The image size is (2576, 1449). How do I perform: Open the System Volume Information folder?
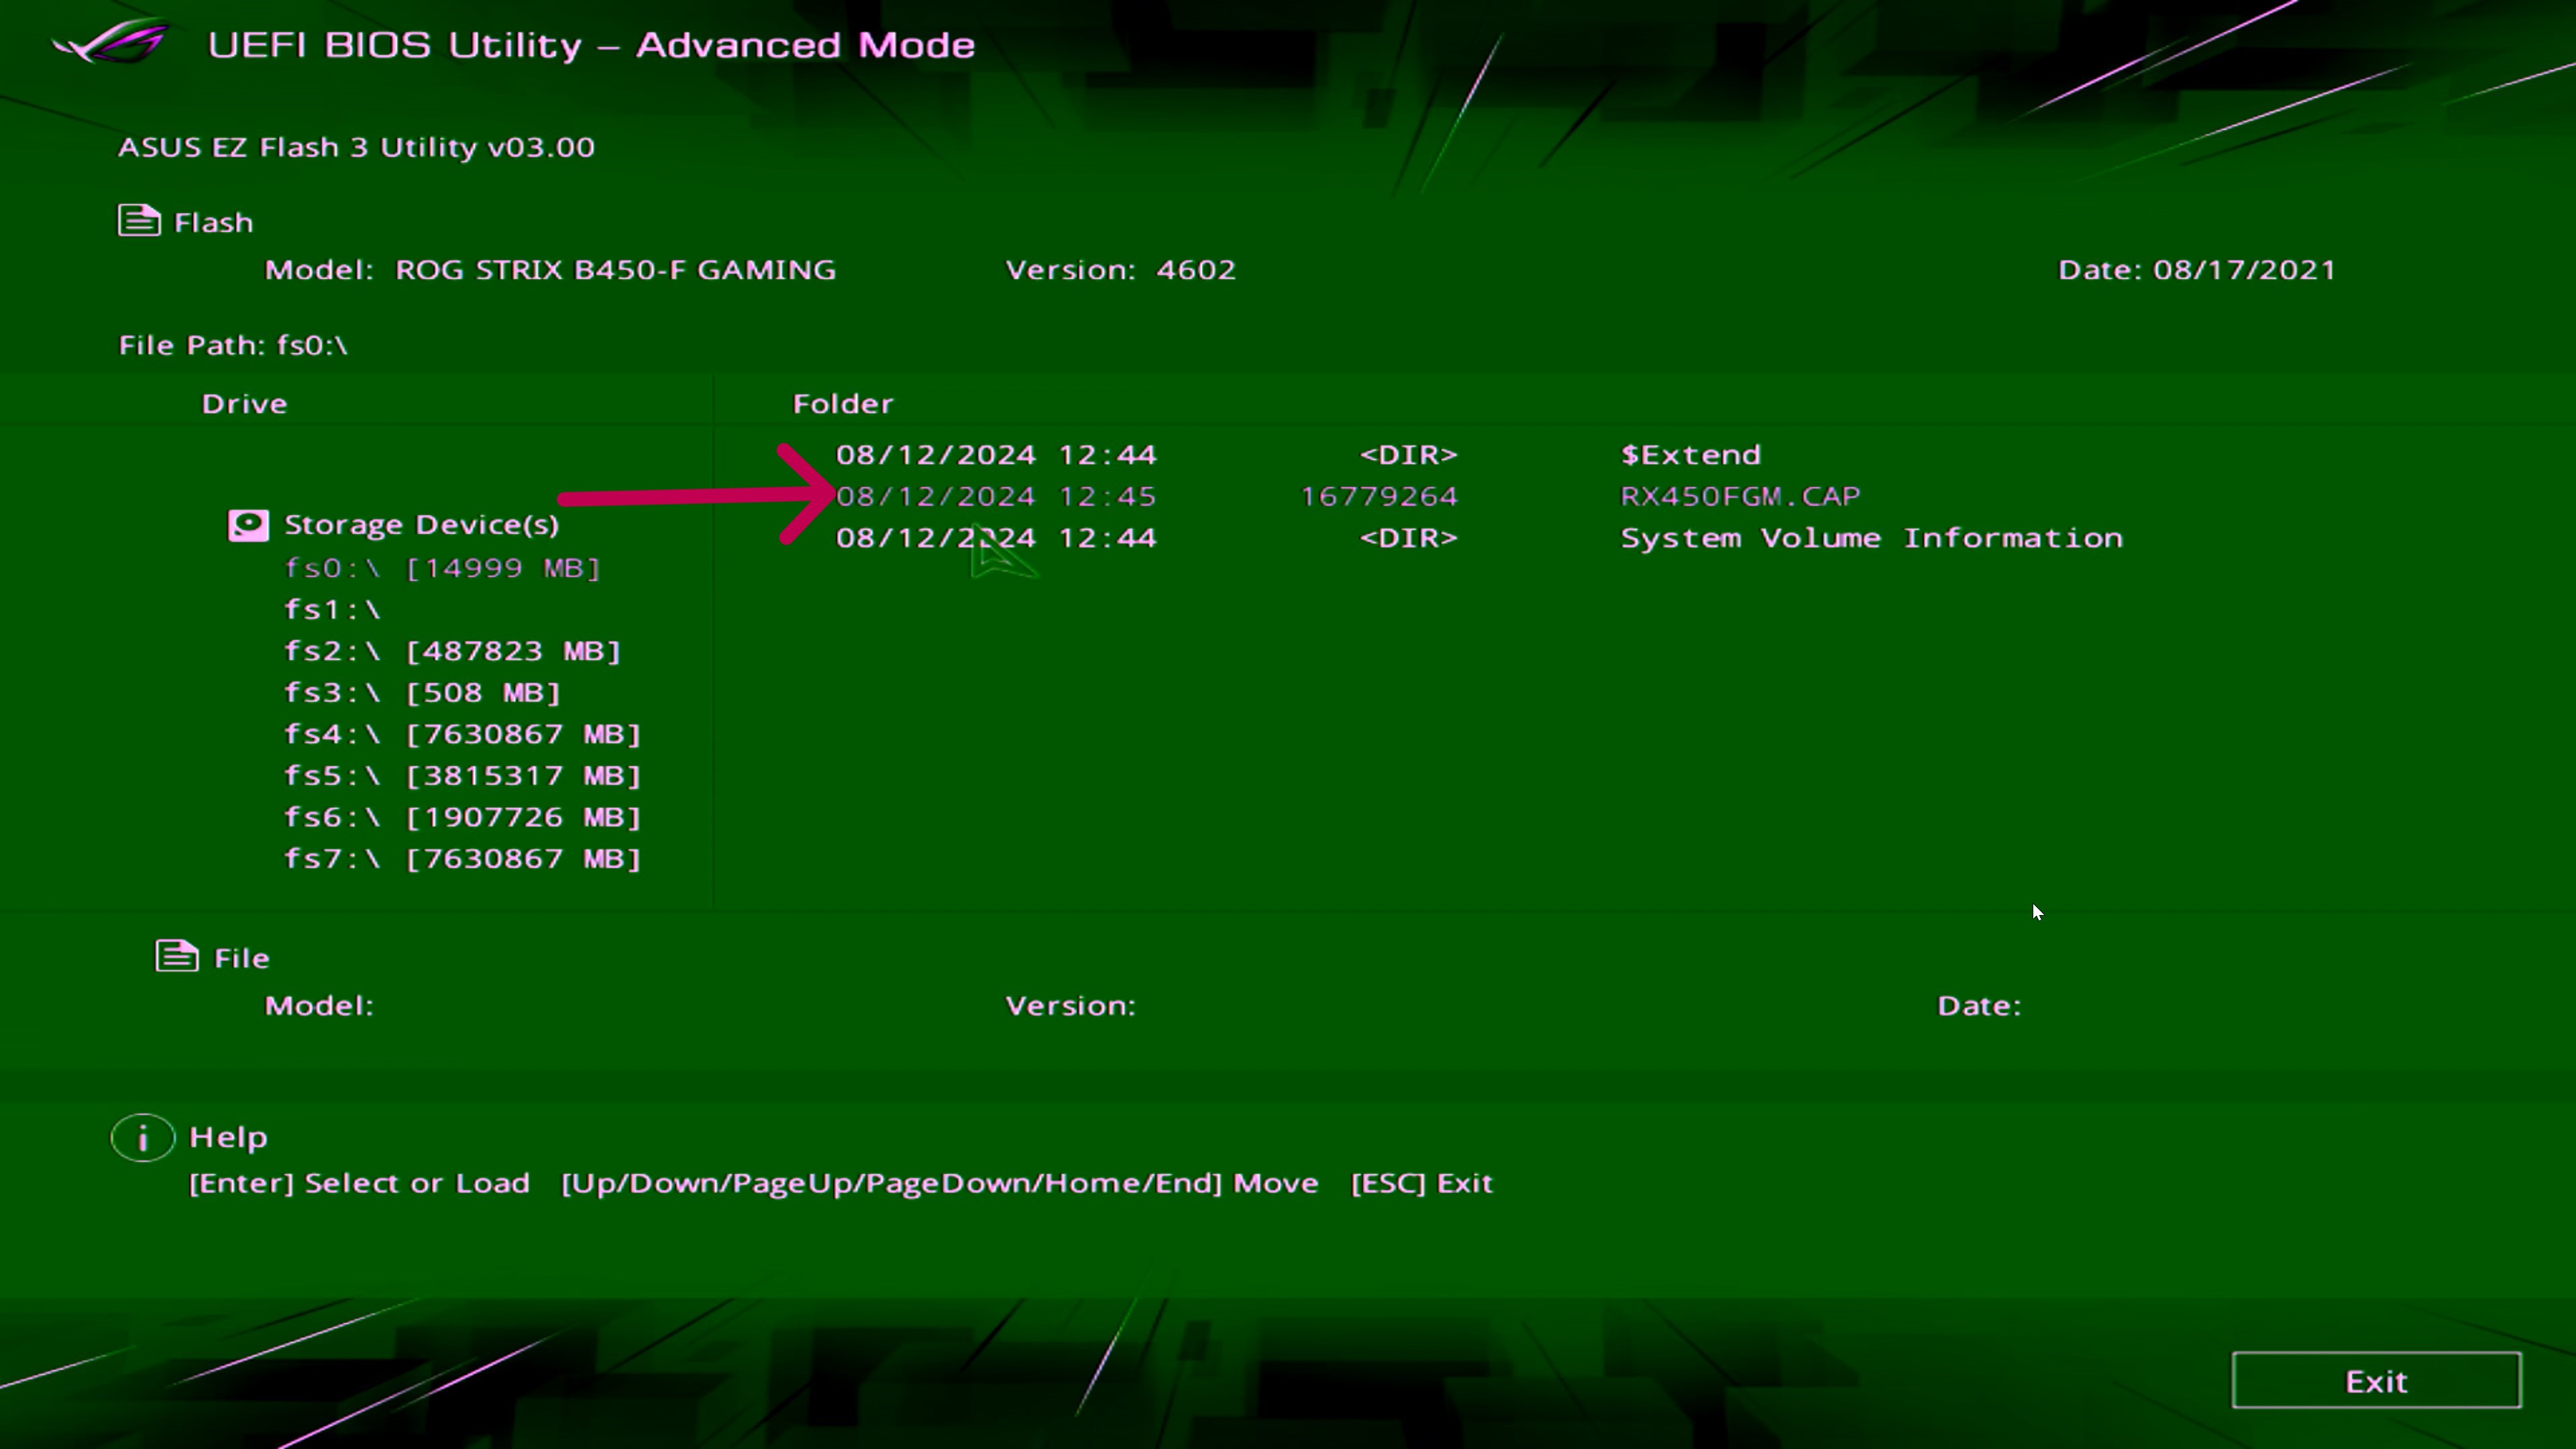(x=1871, y=538)
